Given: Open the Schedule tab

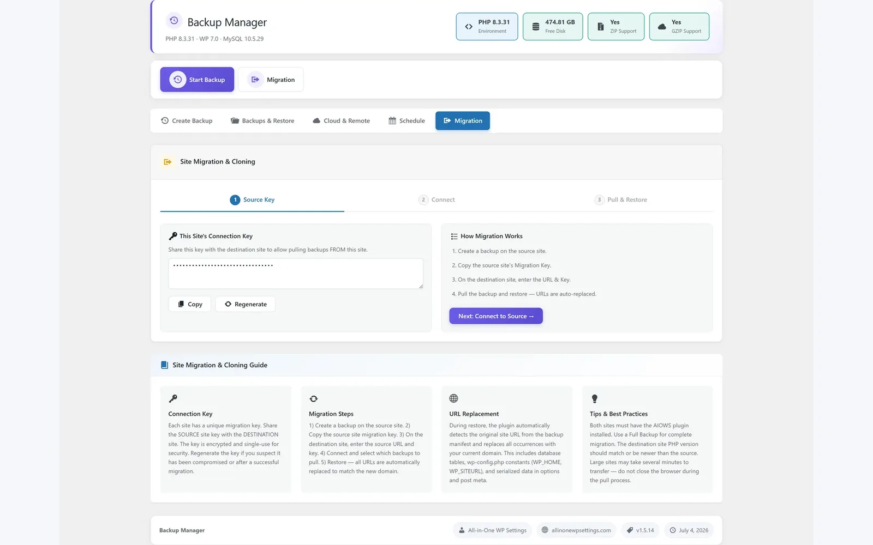Looking at the screenshot, I should click(x=406, y=121).
